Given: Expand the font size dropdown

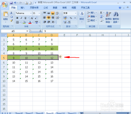Looking at the screenshot, I should [x=39, y=13].
